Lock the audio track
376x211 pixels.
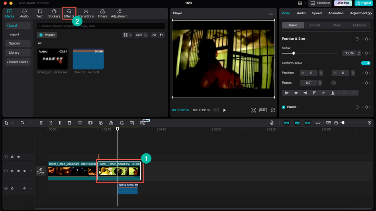pyautogui.click(x=12, y=188)
